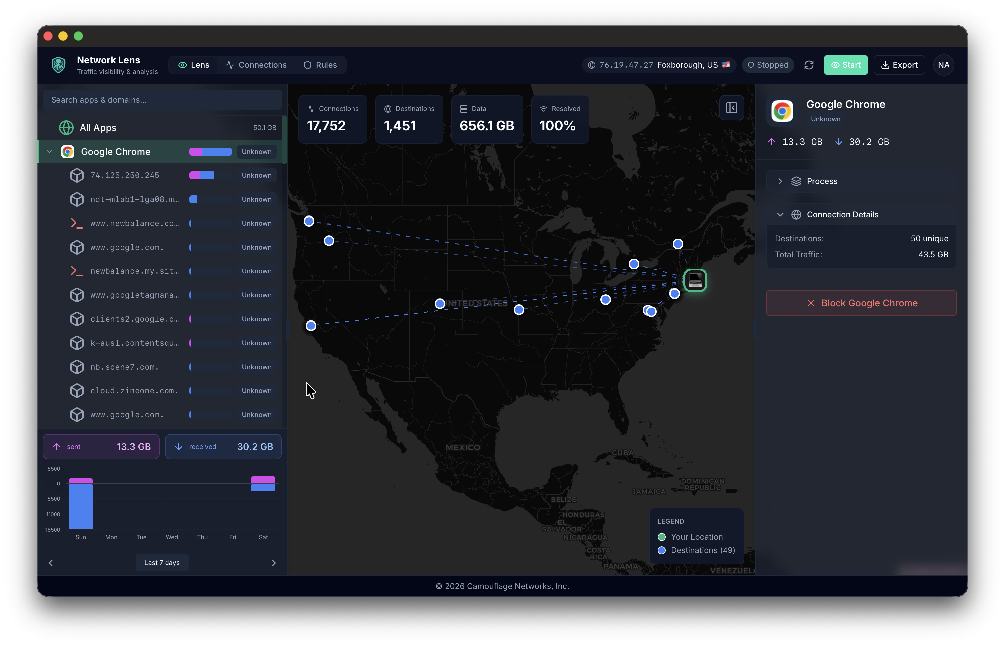Click the Google Chrome icon in app list
The width and height of the screenshot is (1005, 646).
click(67, 152)
